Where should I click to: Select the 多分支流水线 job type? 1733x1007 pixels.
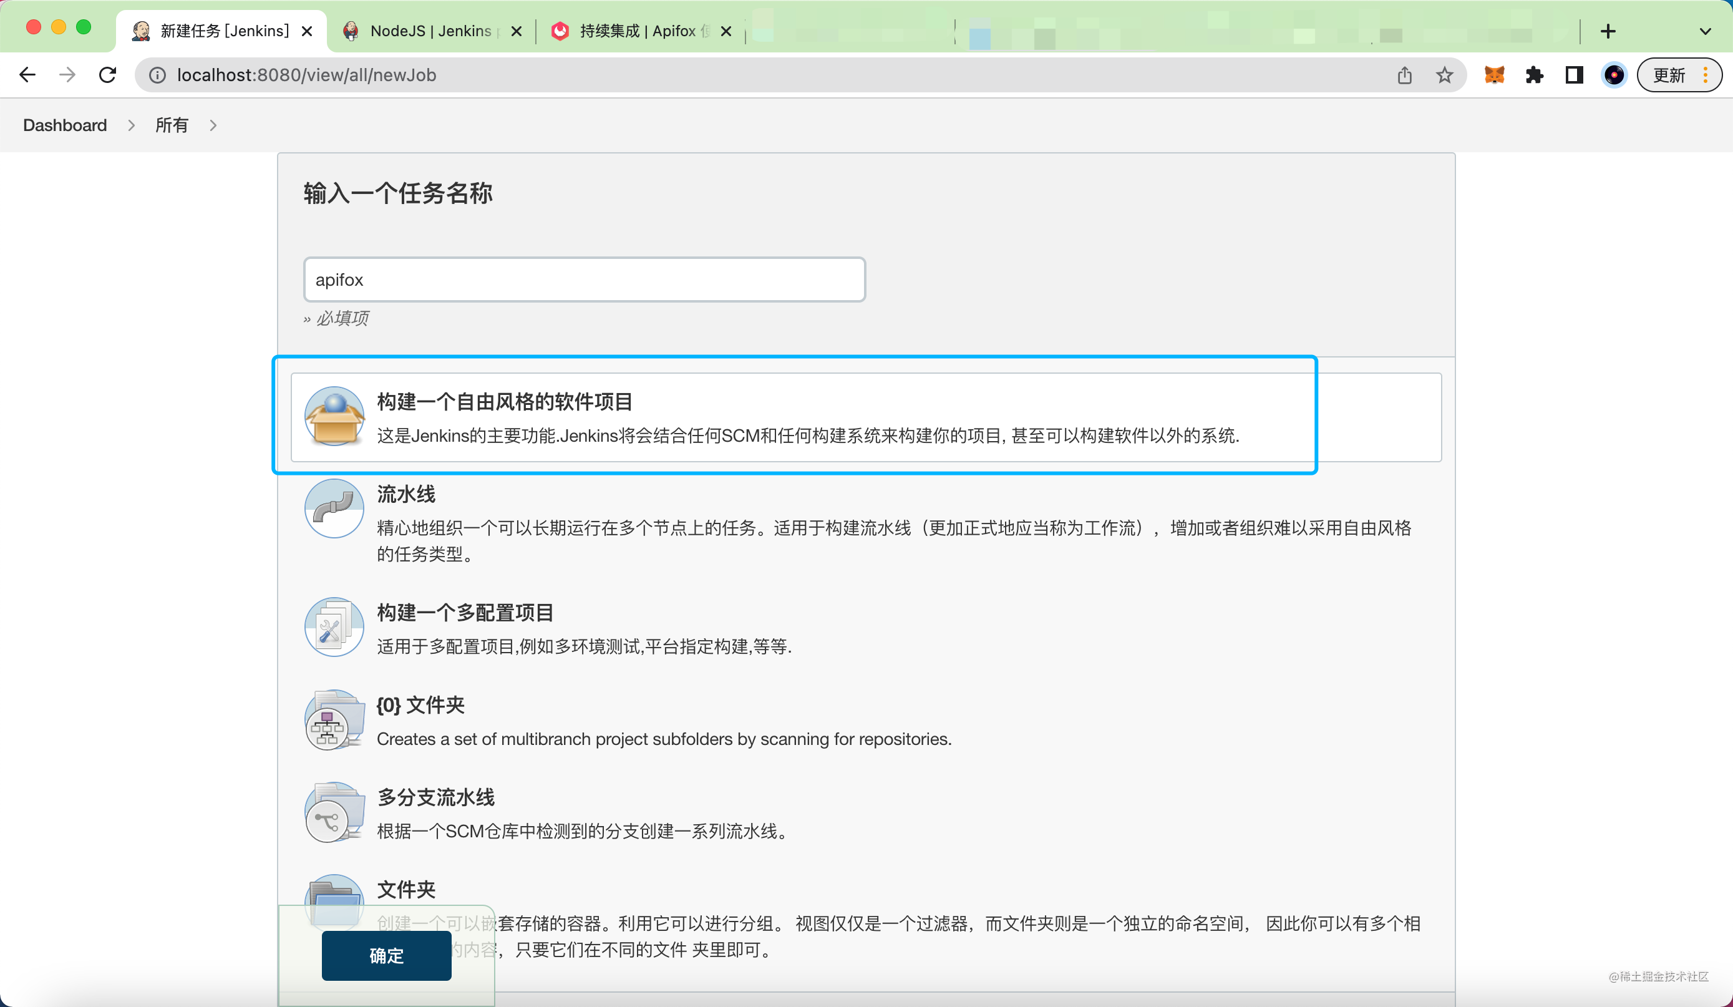[435, 797]
